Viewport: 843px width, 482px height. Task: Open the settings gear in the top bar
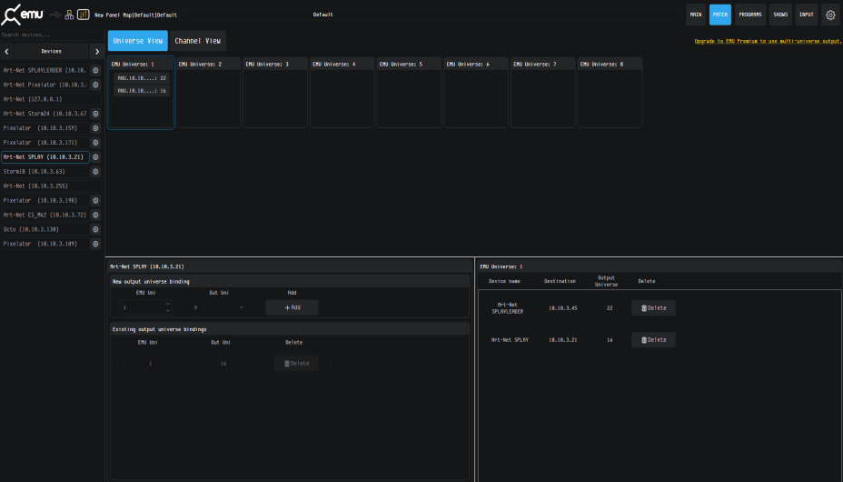tap(830, 15)
